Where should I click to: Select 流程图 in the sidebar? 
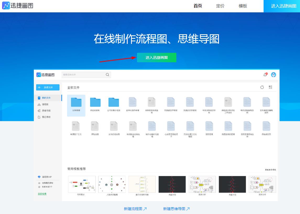click(43, 104)
